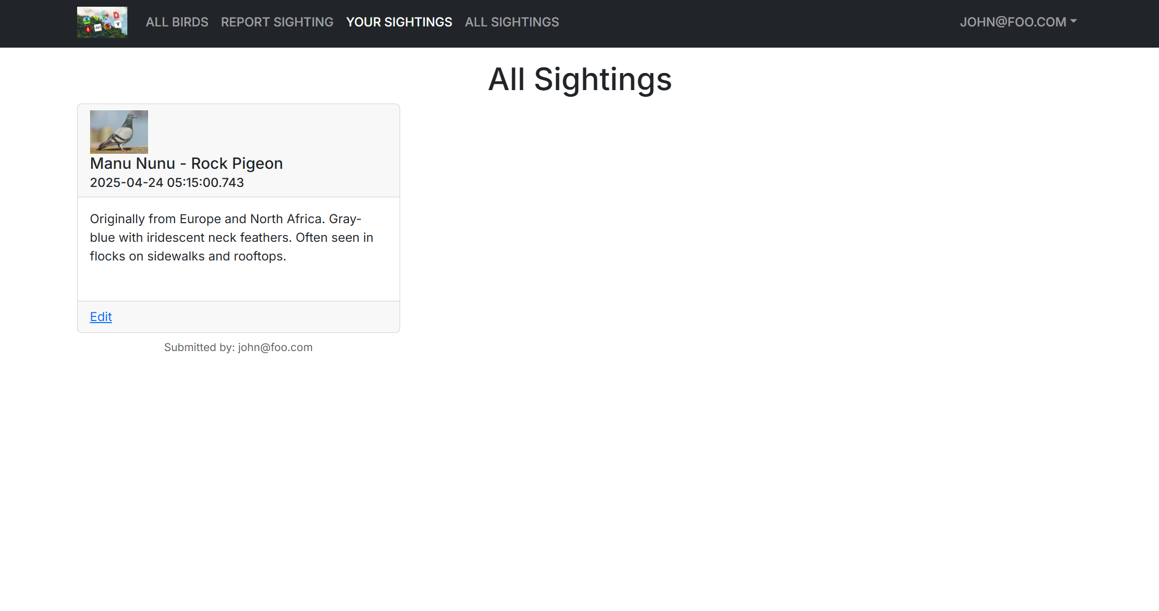Click the words Manu Nunu in card title

[x=133, y=164]
